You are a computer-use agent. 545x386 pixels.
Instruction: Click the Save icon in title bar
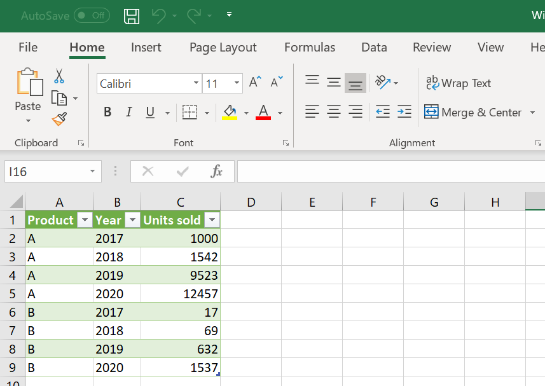coord(132,16)
